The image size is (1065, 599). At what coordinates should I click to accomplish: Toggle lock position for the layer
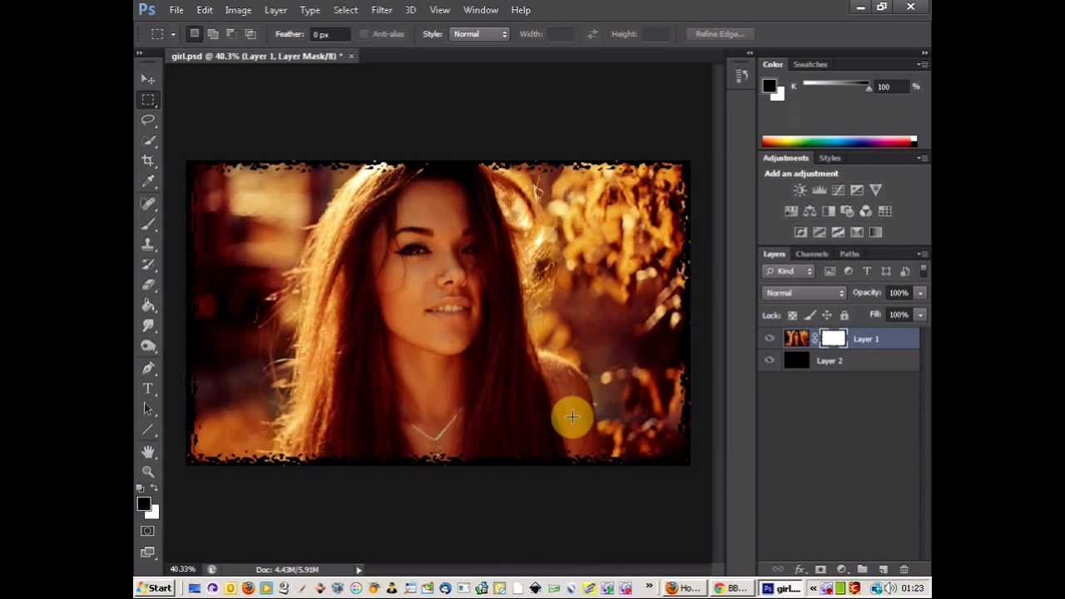tap(827, 315)
